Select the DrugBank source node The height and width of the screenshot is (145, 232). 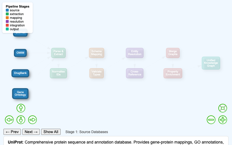coord(20,73)
